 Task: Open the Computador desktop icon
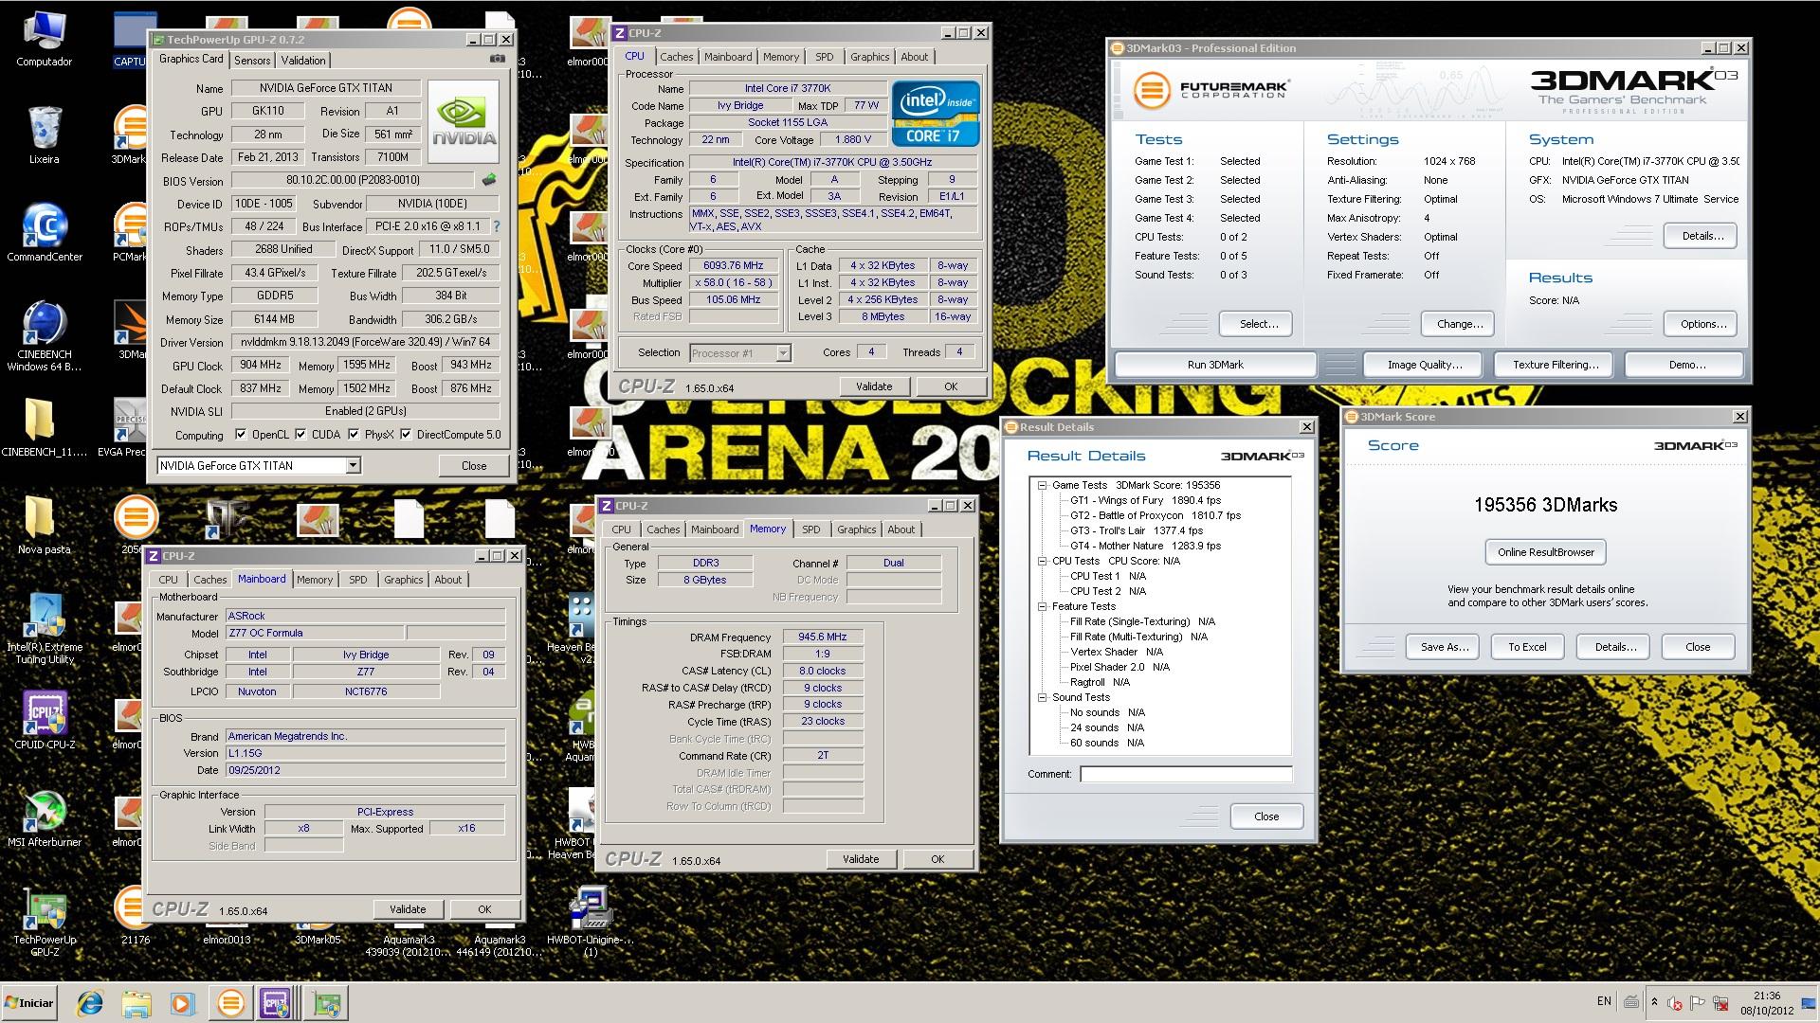[x=44, y=39]
